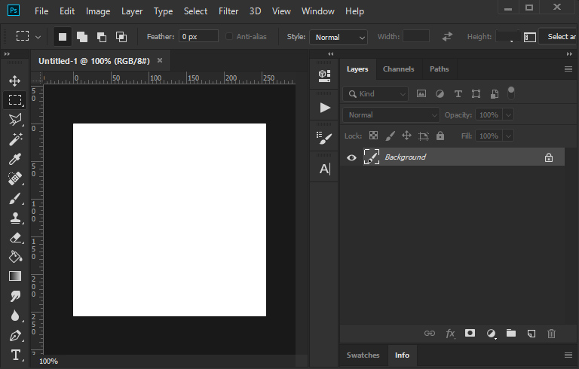This screenshot has height=369, width=579.
Task: Open the 3D panel icon
Action: click(324, 75)
